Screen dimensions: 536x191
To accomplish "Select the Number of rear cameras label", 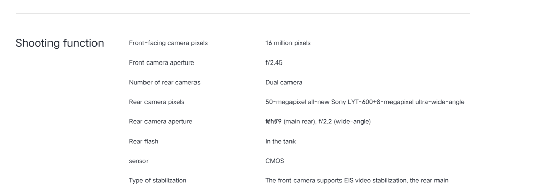I will [164, 82].
